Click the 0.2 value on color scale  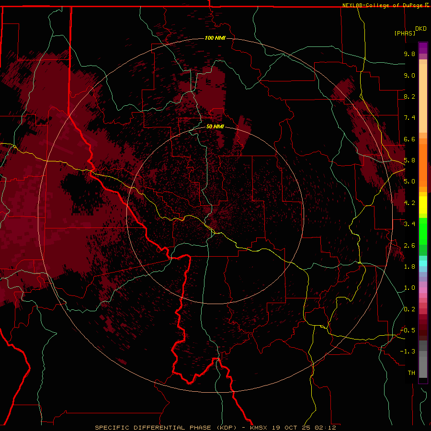(x=409, y=309)
